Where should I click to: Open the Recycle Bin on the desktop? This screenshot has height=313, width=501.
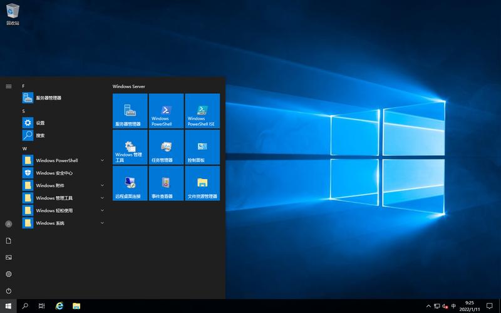pyautogui.click(x=13, y=14)
